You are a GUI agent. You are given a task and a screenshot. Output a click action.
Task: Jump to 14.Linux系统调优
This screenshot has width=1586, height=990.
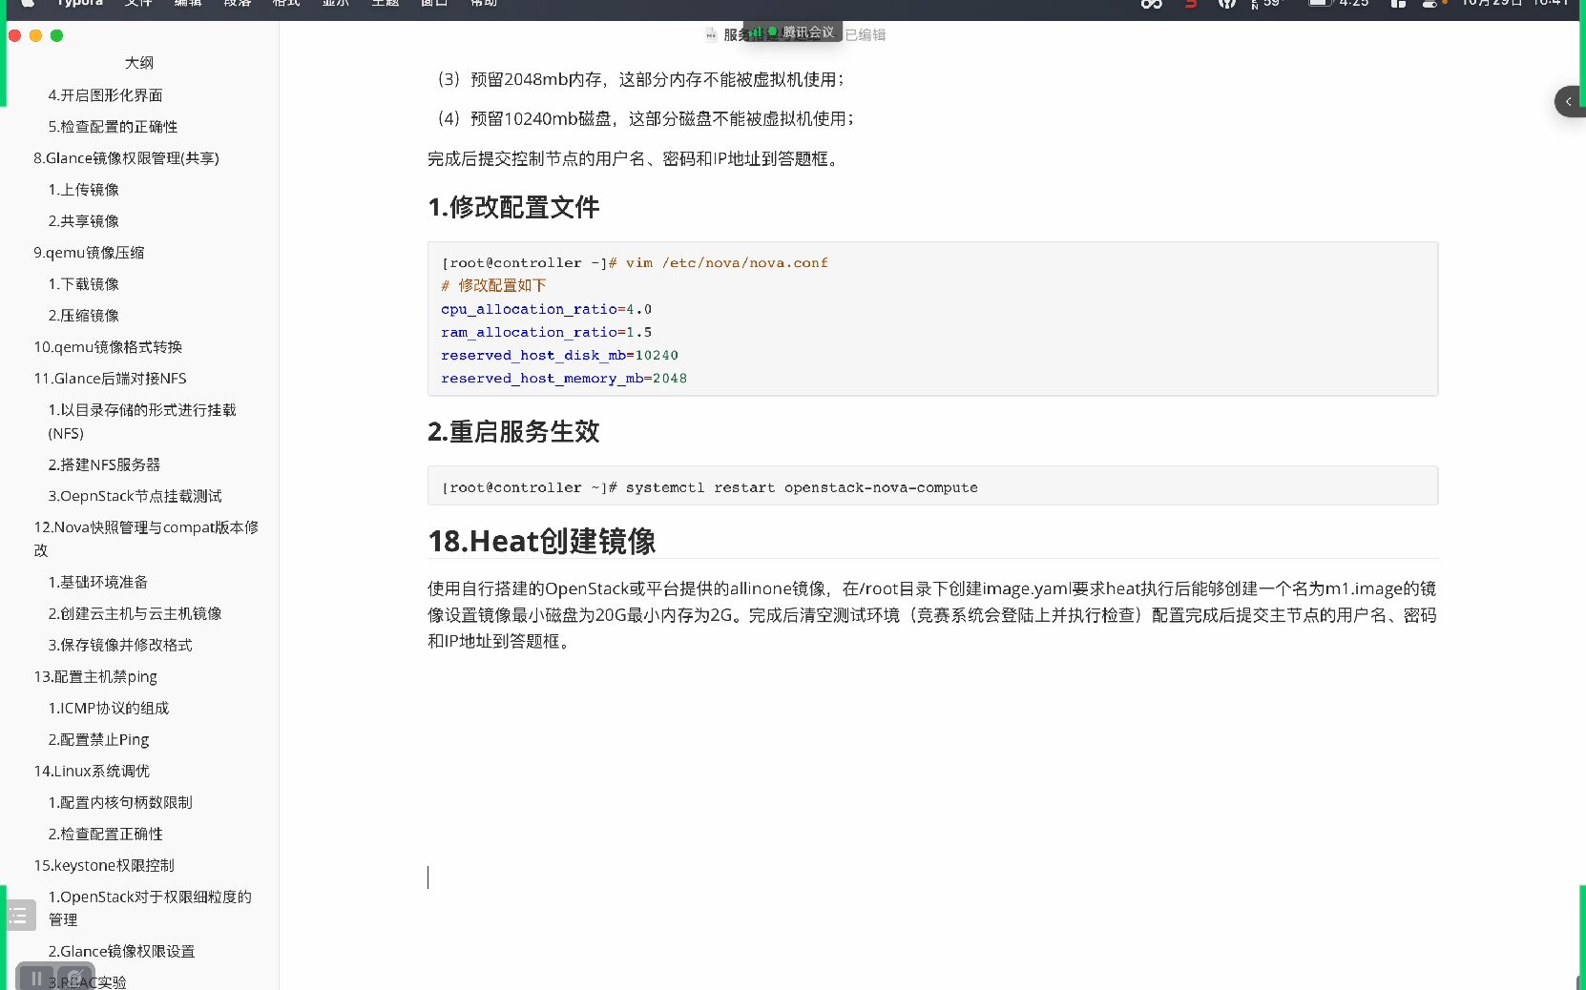(92, 771)
